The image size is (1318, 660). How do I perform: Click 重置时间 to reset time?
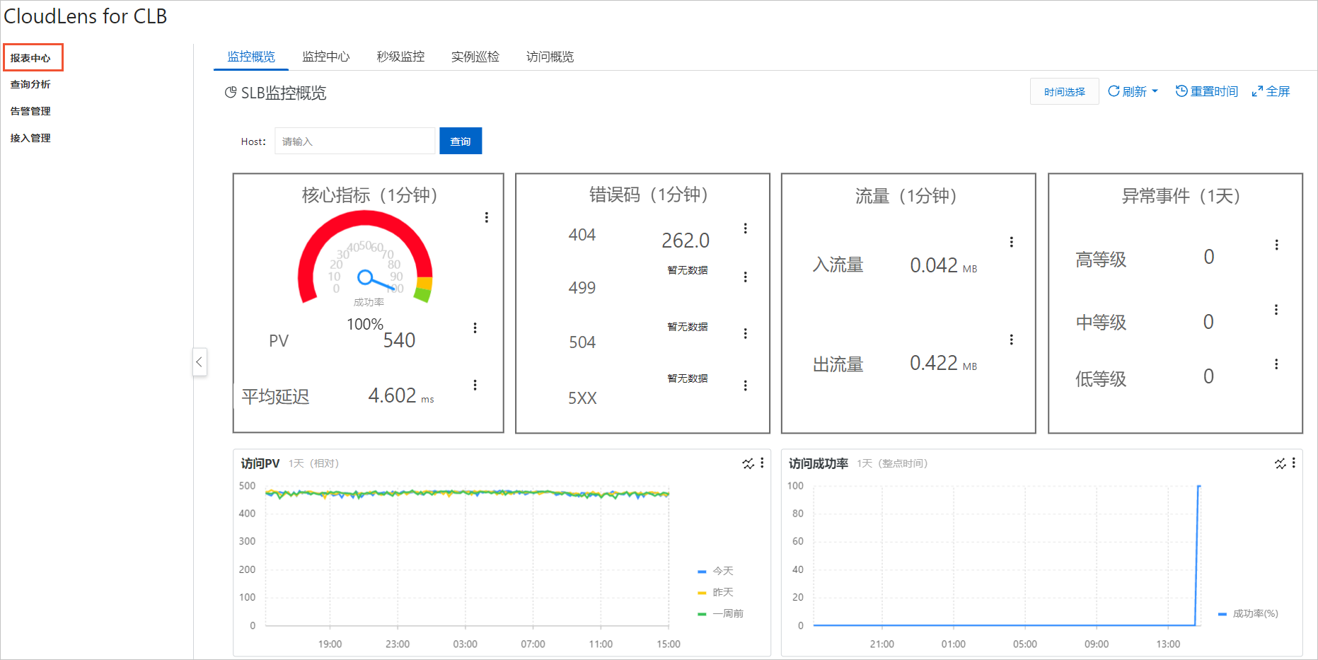pyautogui.click(x=1207, y=91)
